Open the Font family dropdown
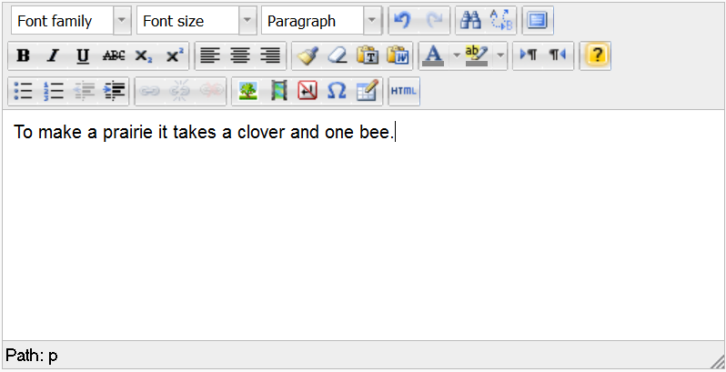The image size is (726, 372). click(71, 21)
